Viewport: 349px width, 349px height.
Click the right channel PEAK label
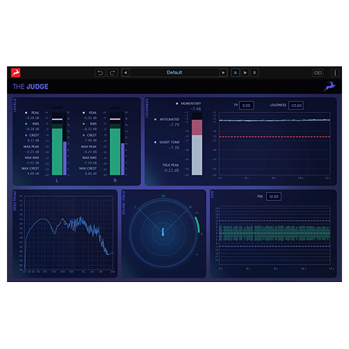tap(93, 112)
